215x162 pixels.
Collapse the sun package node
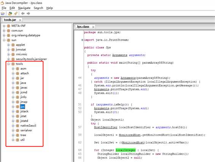pyautogui.click(x=4, y=40)
